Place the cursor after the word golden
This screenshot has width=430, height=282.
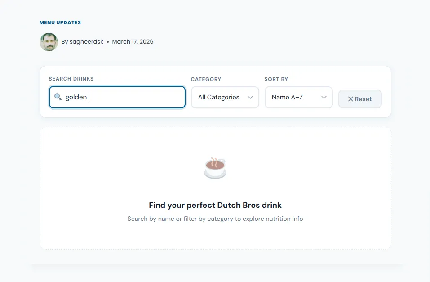click(88, 97)
